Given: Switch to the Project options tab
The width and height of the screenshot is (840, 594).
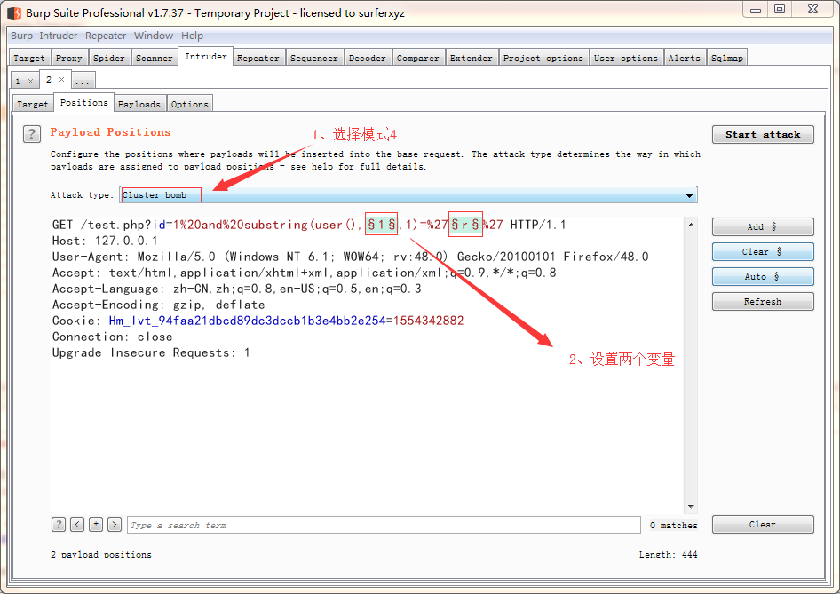Looking at the screenshot, I should [x=543, y=58].
